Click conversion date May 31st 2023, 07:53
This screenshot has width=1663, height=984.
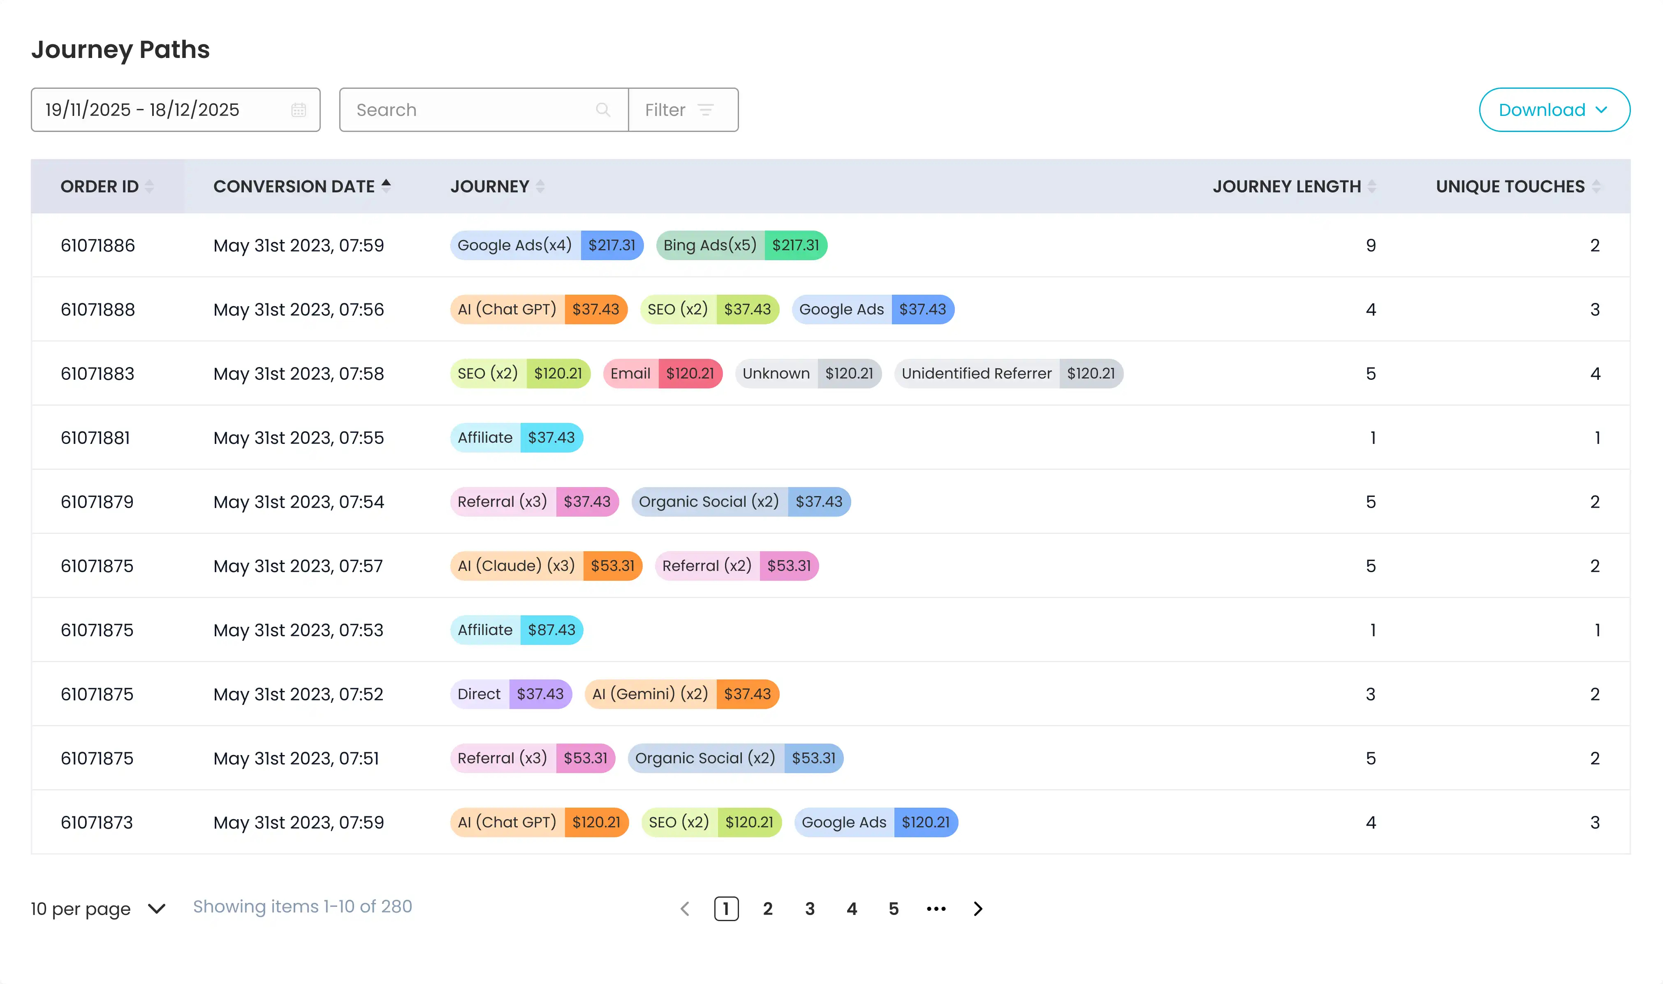(x=299, y=630)
